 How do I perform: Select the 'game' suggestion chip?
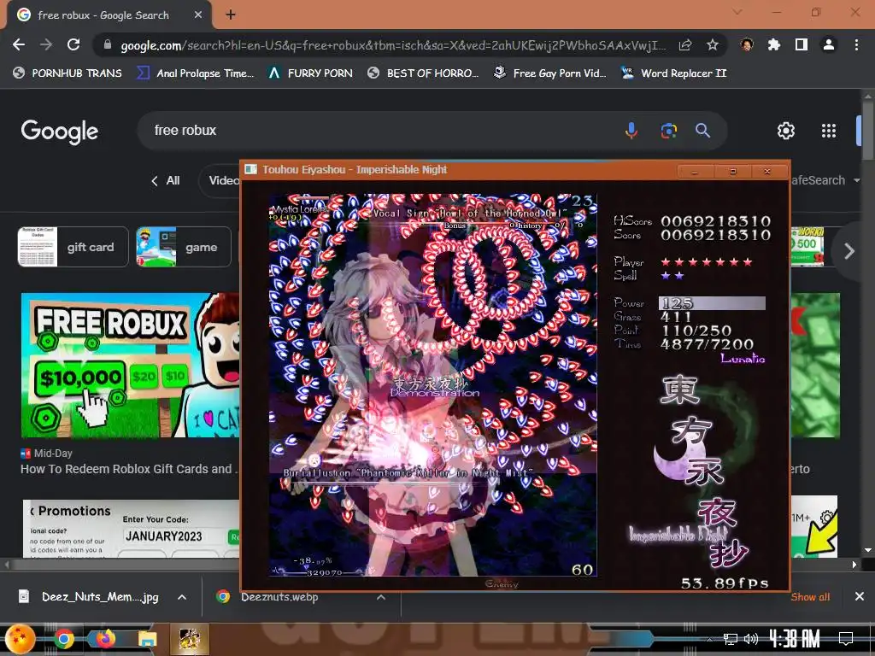(x=184, y=247)
